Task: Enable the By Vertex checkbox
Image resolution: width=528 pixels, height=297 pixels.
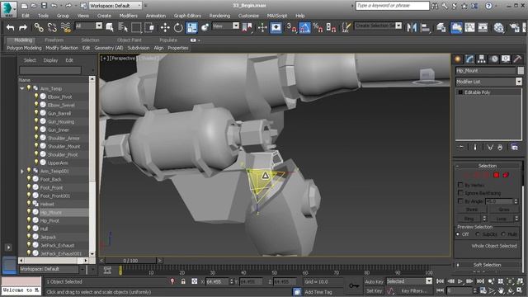Action: coord(460,185)
